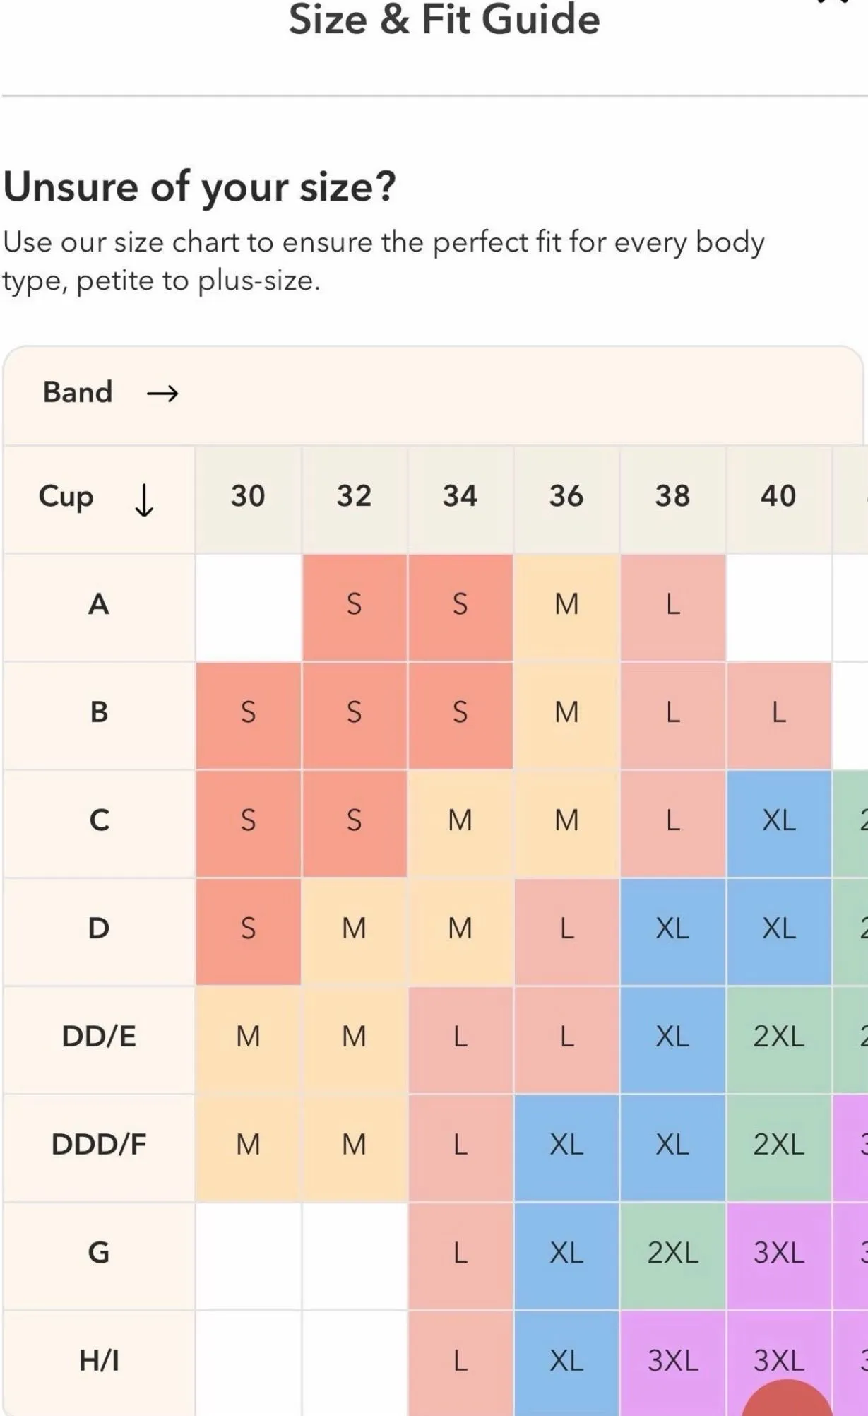Click the Cup down arrow icon
The width and height of the screenshot is (868, 1416).
(144, 500)
